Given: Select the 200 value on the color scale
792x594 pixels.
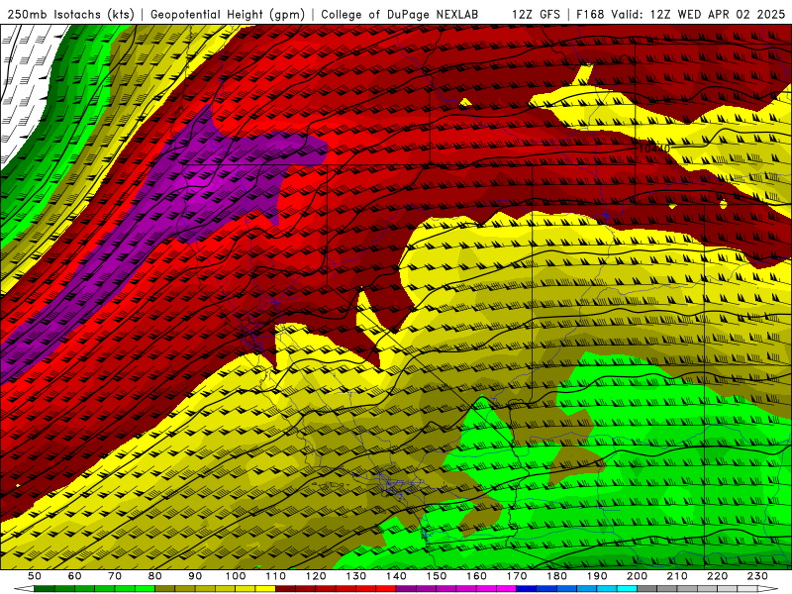Looking at the screenshot, I should pos(637,576).
